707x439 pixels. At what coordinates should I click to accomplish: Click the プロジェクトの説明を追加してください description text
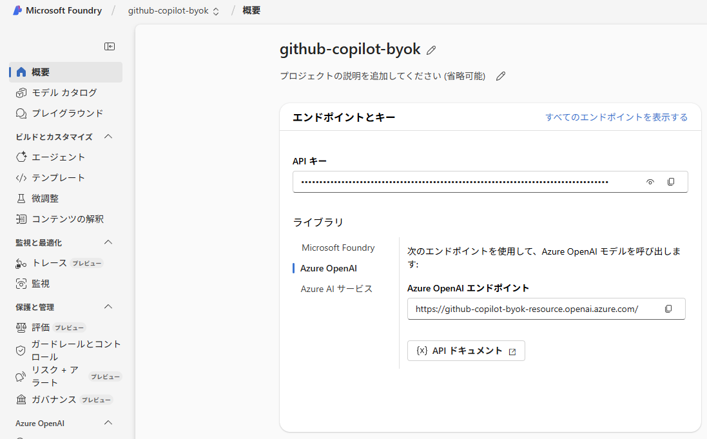(382, 76)
